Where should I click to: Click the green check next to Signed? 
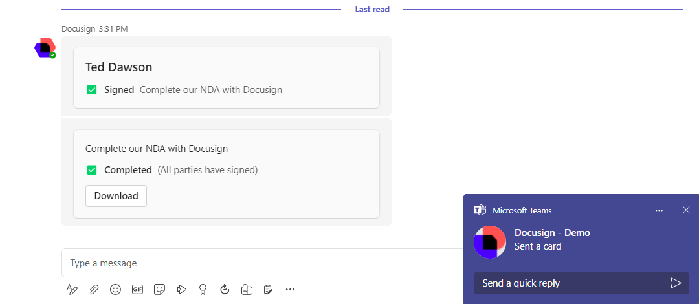pyautogui.click(x=92, y=90)
